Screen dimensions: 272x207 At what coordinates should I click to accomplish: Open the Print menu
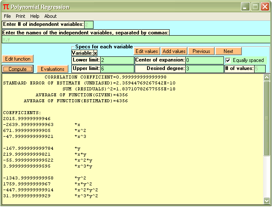[20, 16]
